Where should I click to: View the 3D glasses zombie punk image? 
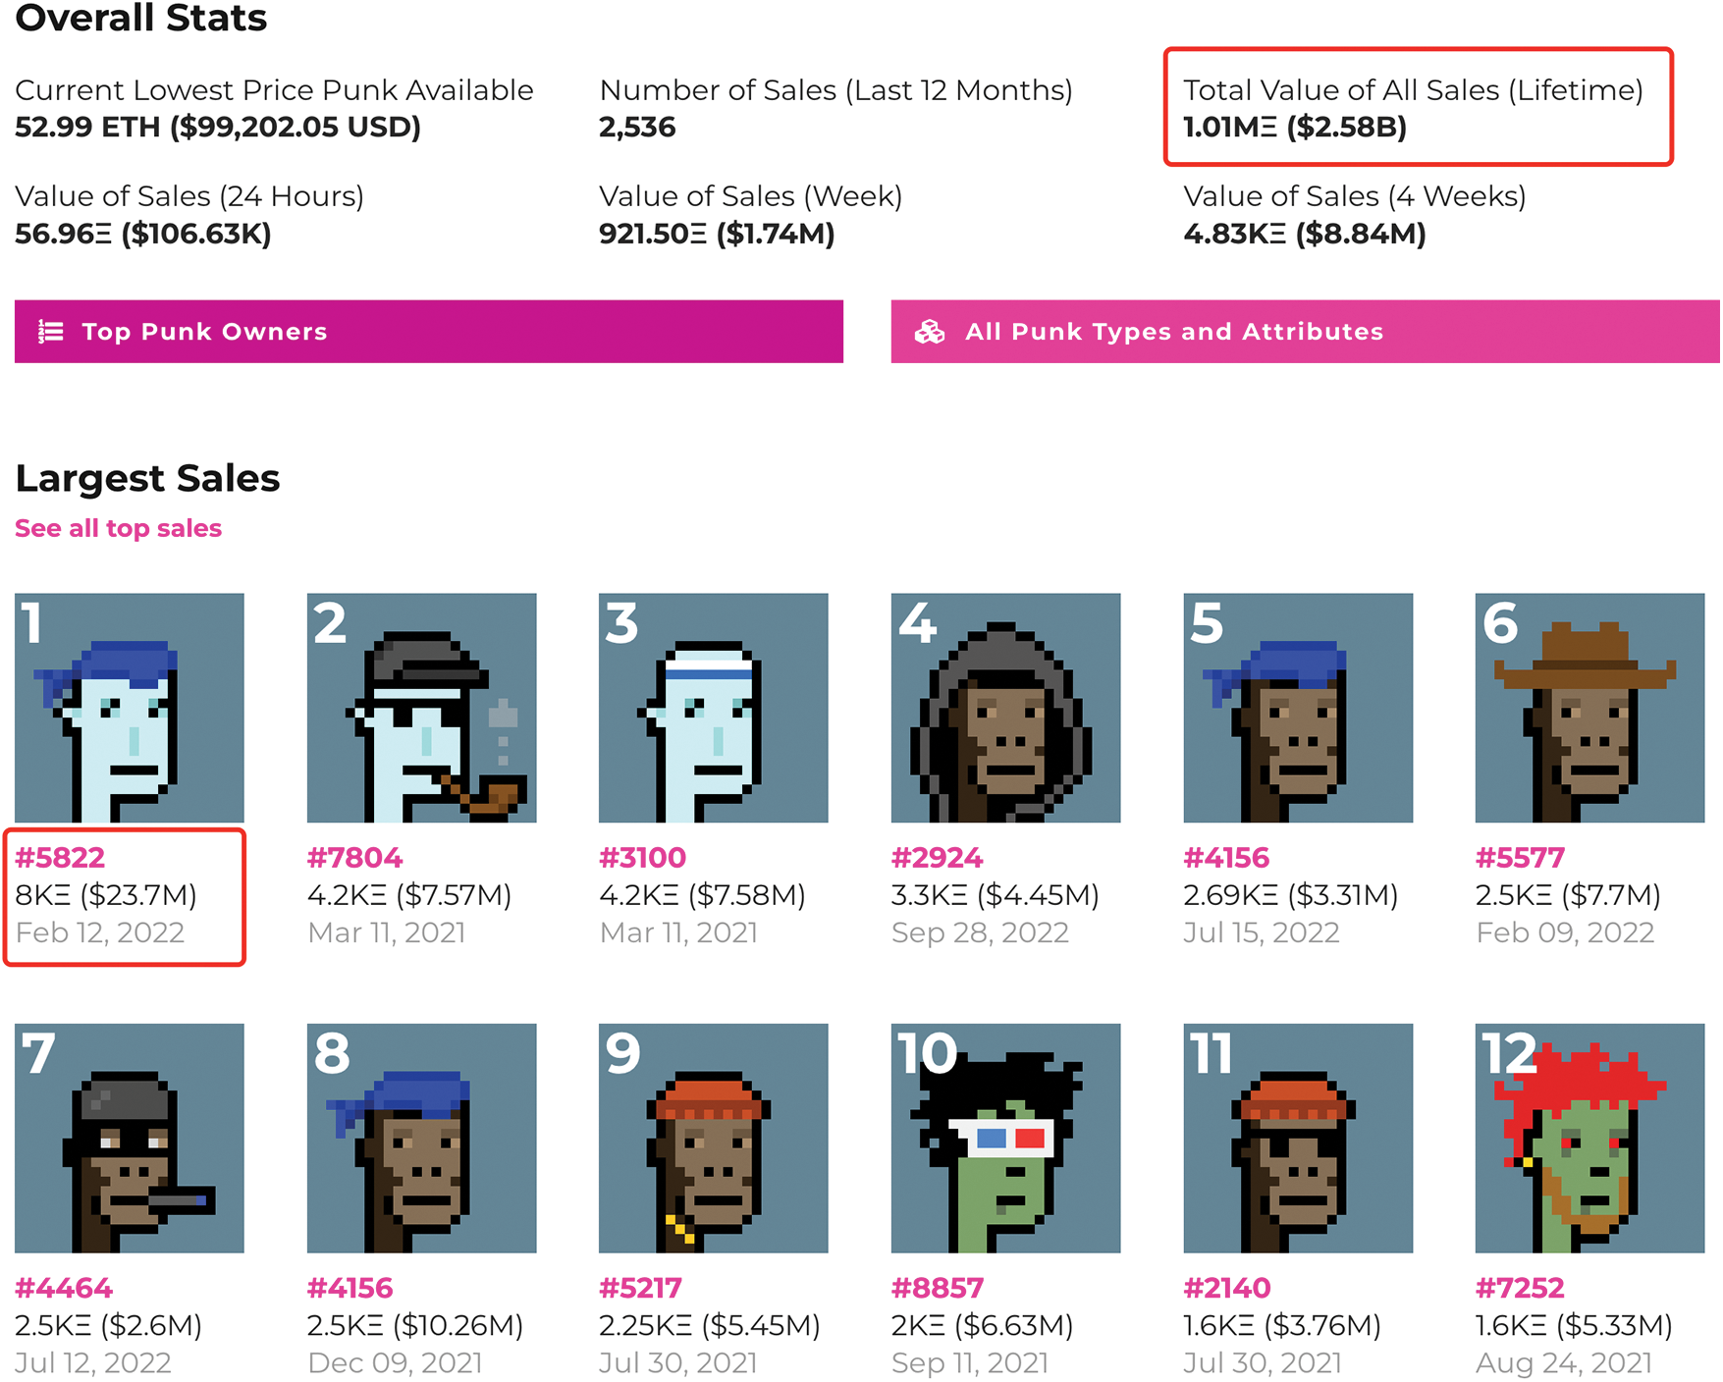pos(1005,1138)
